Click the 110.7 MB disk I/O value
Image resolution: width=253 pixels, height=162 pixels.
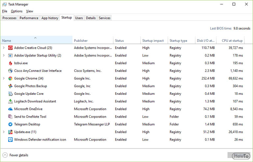pyautogui.click(x=208, y=48)
